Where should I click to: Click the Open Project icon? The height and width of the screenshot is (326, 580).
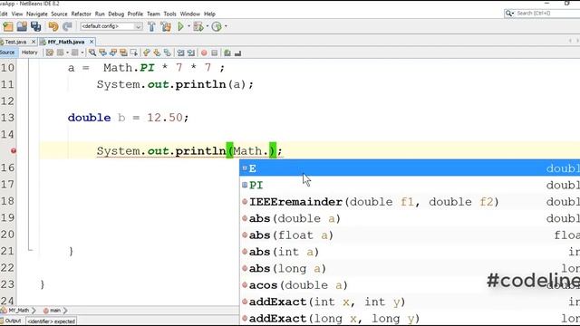tap(22, 26)
